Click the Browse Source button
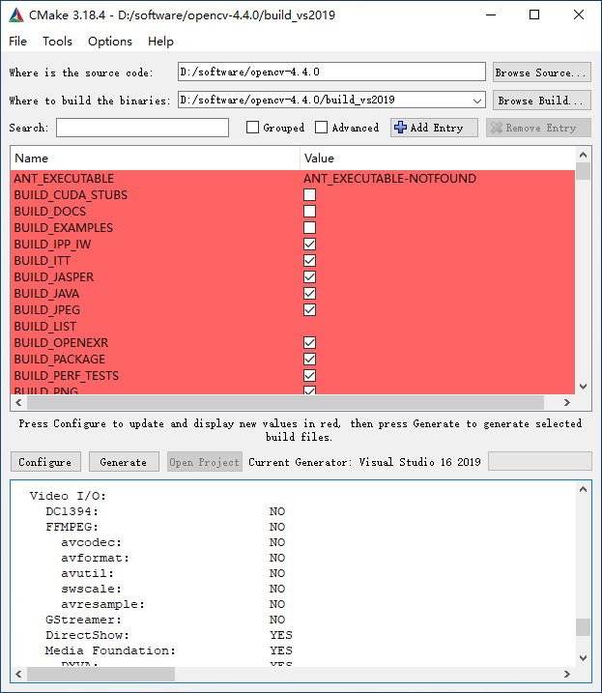Image resolution: width=602 pixels, height=693 pixels. 542,72
